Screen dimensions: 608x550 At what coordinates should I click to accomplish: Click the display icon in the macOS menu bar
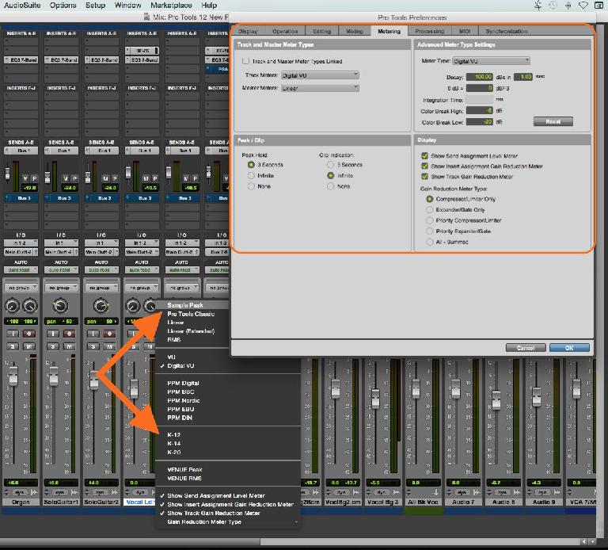pos(598,5)
